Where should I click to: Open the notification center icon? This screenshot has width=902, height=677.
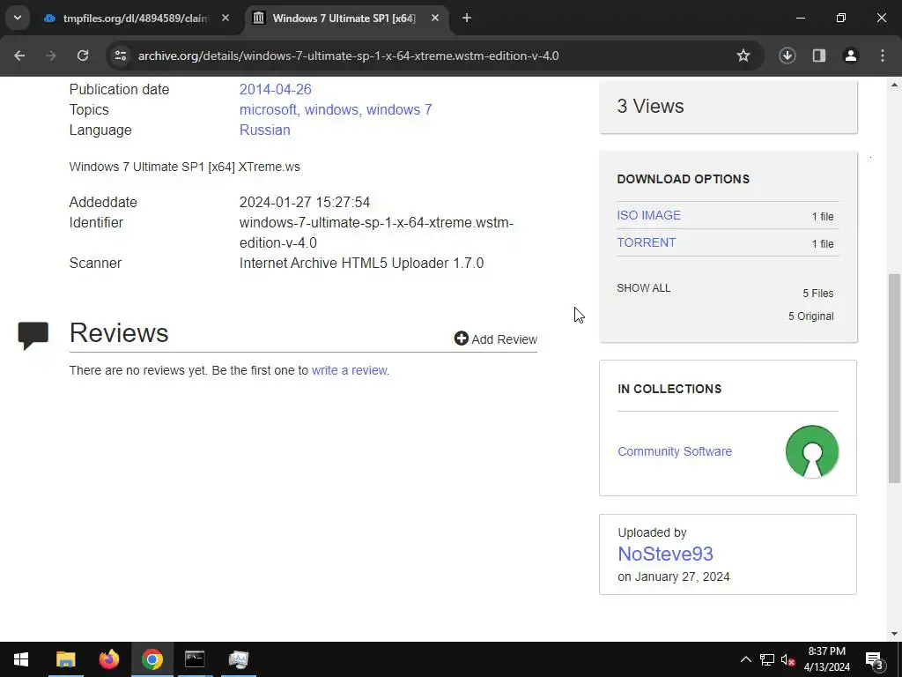tap(874, 659)
